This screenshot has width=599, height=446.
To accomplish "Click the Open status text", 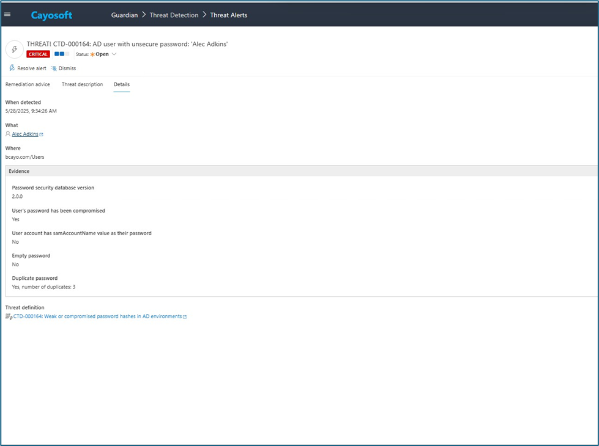I will tap(102, 54).
